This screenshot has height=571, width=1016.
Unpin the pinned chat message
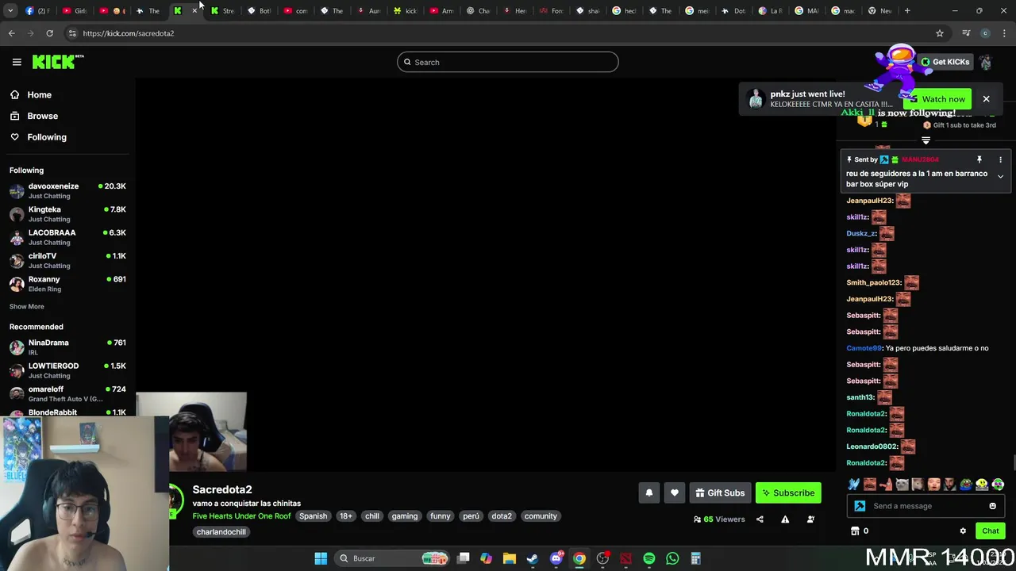pyautogui.click(x=979, y=159)
